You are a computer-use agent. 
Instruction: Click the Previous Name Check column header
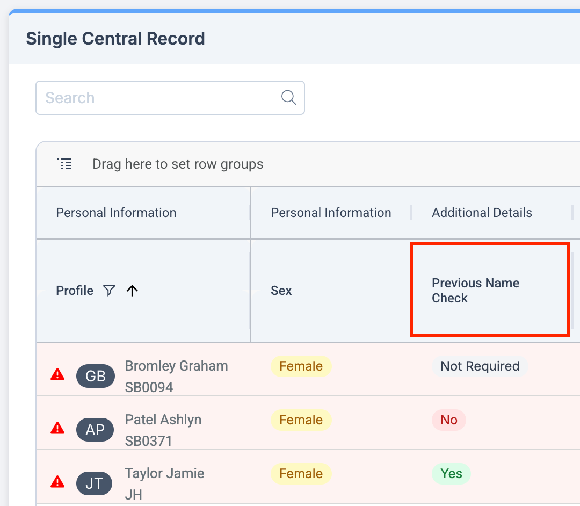point(490,291)
